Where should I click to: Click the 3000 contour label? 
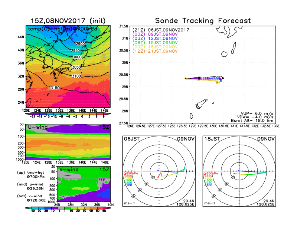pos(77,57)
